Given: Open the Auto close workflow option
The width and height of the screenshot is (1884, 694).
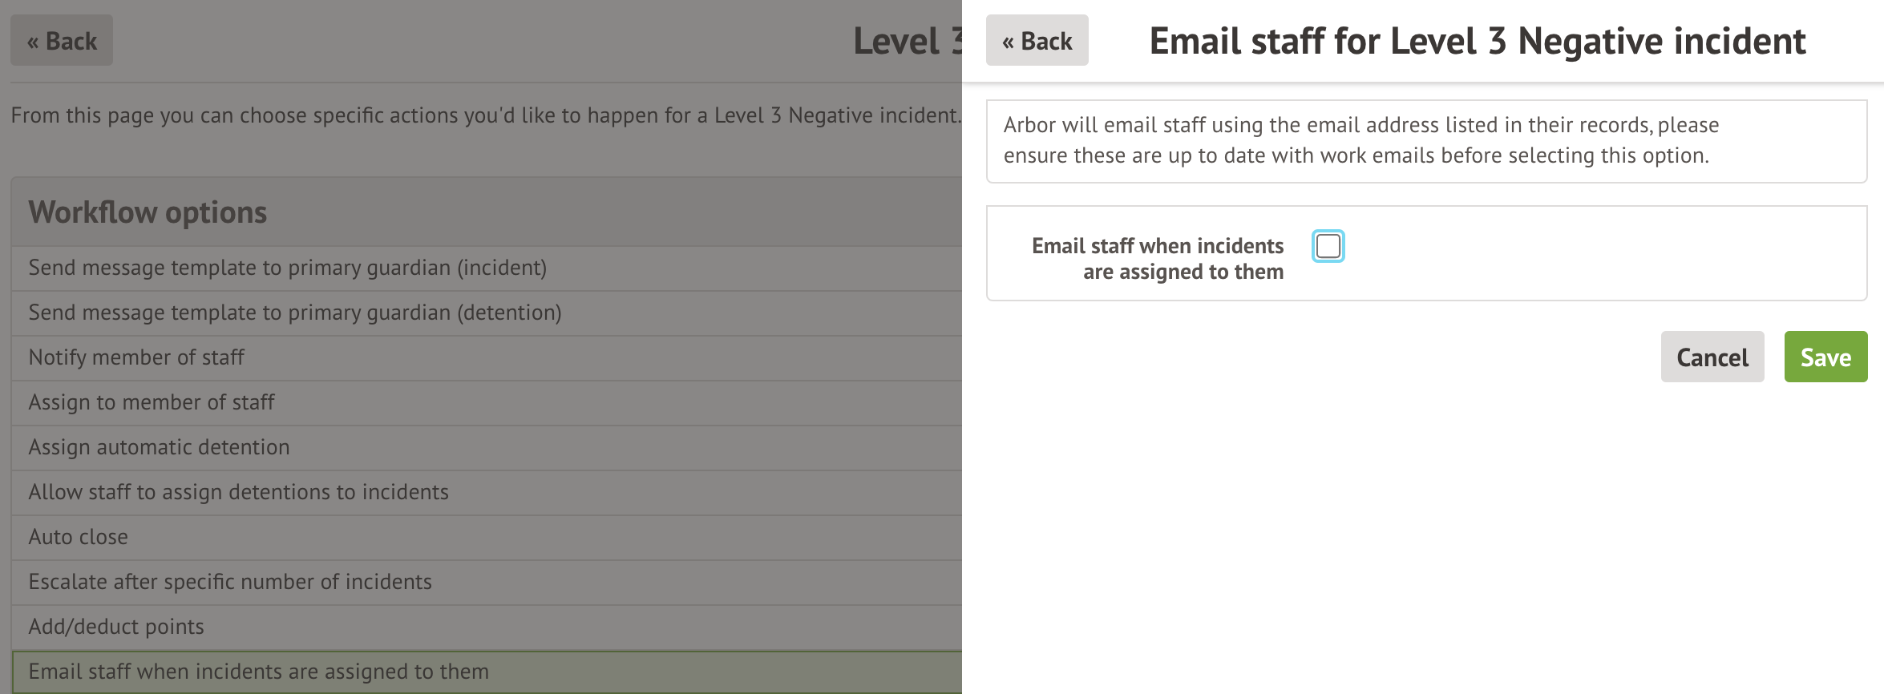Looking at the screenshot, I should [78, 537].
